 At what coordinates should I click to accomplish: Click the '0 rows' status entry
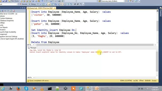(x=154, y=81)
